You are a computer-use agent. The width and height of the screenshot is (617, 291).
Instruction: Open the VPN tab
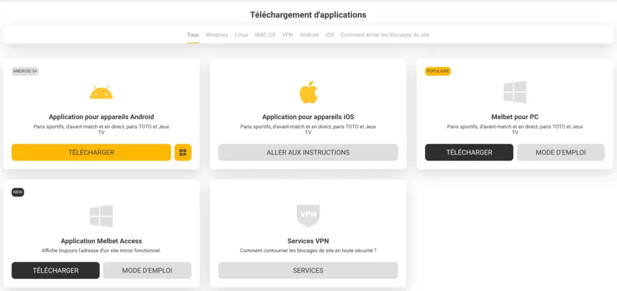[287, 35]
